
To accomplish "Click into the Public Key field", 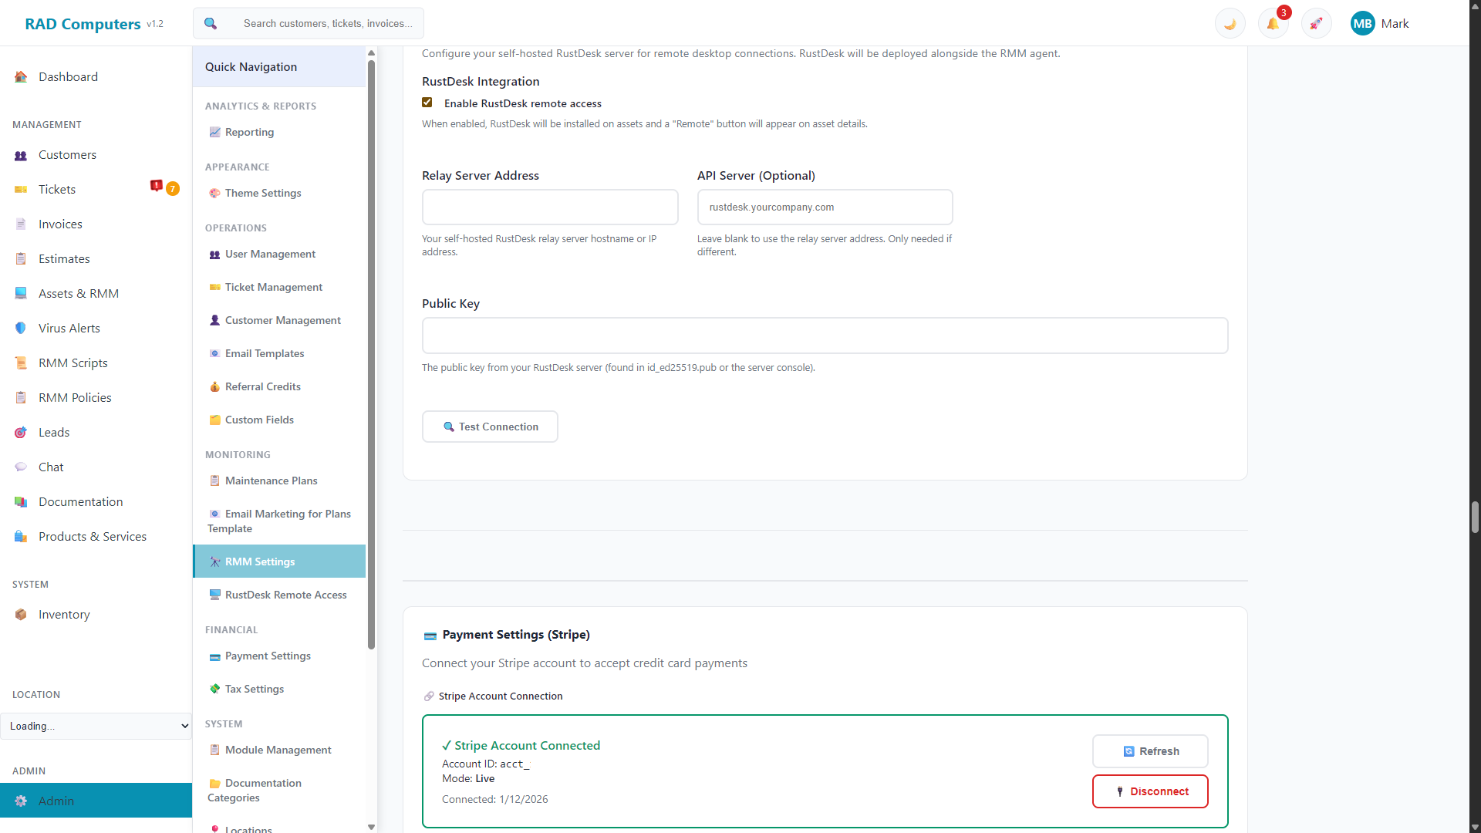I will pos(825,336).
